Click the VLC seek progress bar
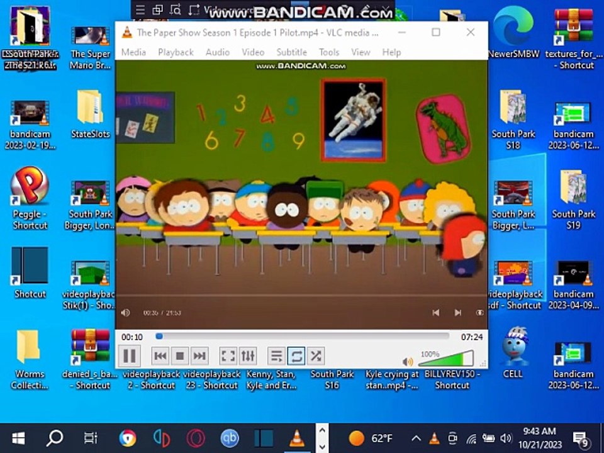 303,336
